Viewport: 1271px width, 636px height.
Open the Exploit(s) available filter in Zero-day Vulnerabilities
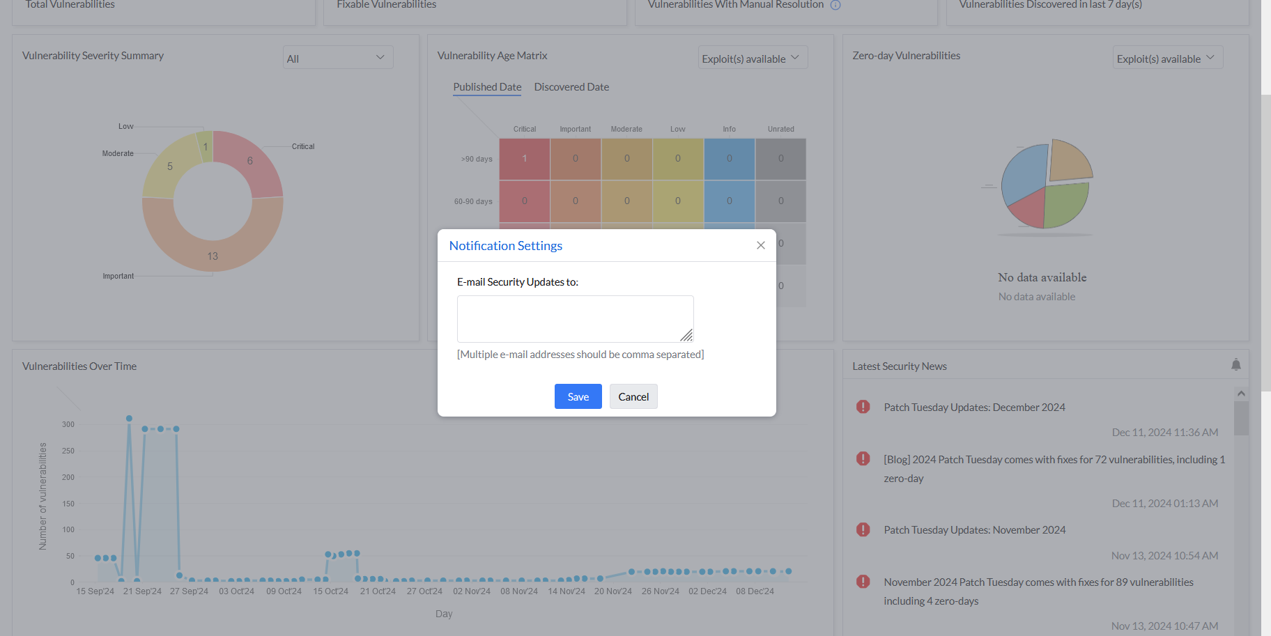point(1167,59)
